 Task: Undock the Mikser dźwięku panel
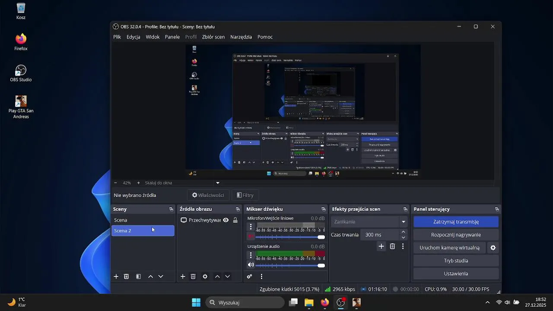point(323,209)
